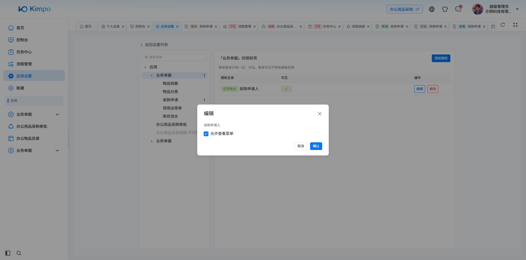526x260 pixels.
Task: Click the 搜索客体 search field
Action: coord(175,57)
